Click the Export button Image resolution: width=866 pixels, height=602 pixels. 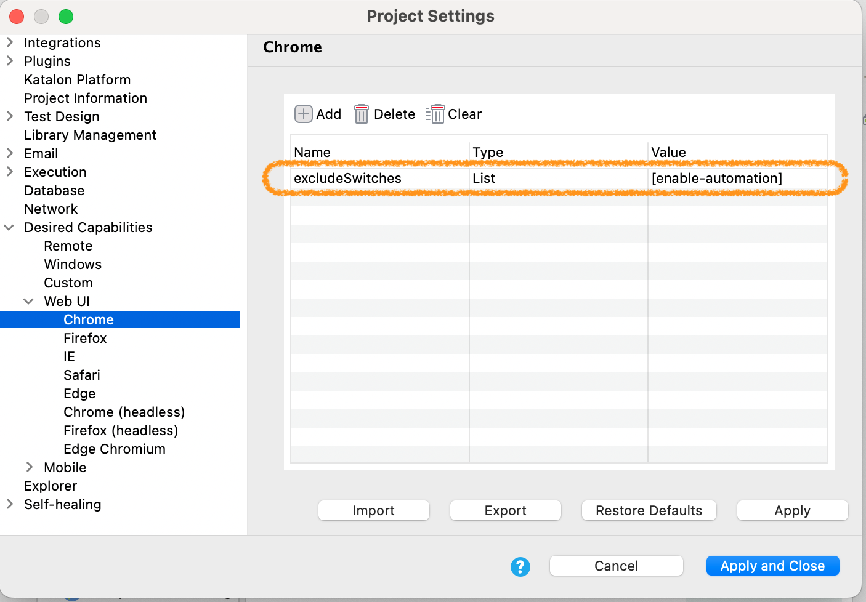pos(505,510)
